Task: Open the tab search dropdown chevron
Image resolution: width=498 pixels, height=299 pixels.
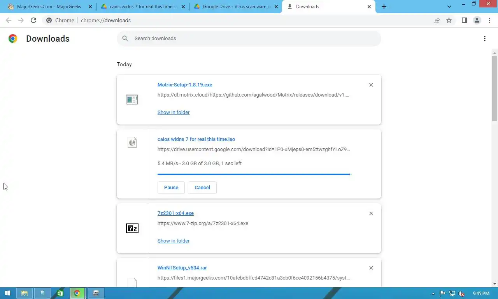Action: 449,7
